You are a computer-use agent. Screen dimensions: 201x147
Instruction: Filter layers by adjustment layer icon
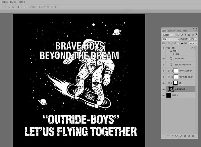pos(182,35)
